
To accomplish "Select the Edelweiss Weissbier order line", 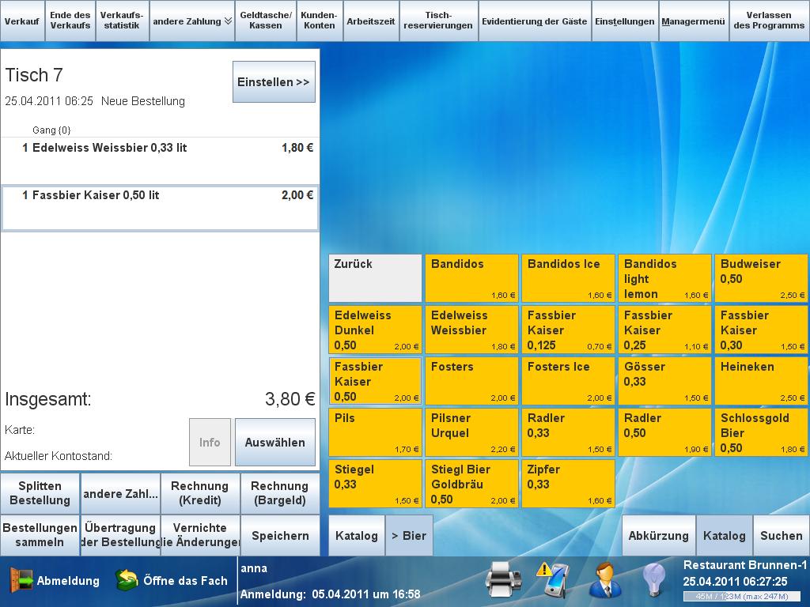I will click(x=159, y=149).
